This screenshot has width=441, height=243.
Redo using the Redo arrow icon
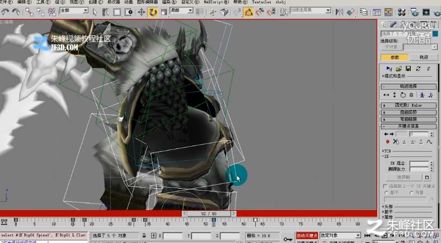coord(16,12)
